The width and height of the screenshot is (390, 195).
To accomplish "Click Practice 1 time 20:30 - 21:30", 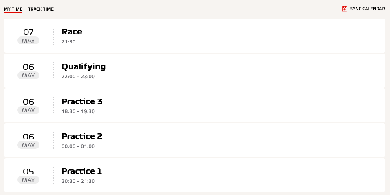I will point(78,181).
